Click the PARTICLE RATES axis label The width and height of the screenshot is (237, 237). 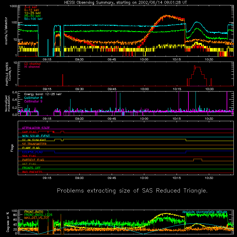pos(8,74)
